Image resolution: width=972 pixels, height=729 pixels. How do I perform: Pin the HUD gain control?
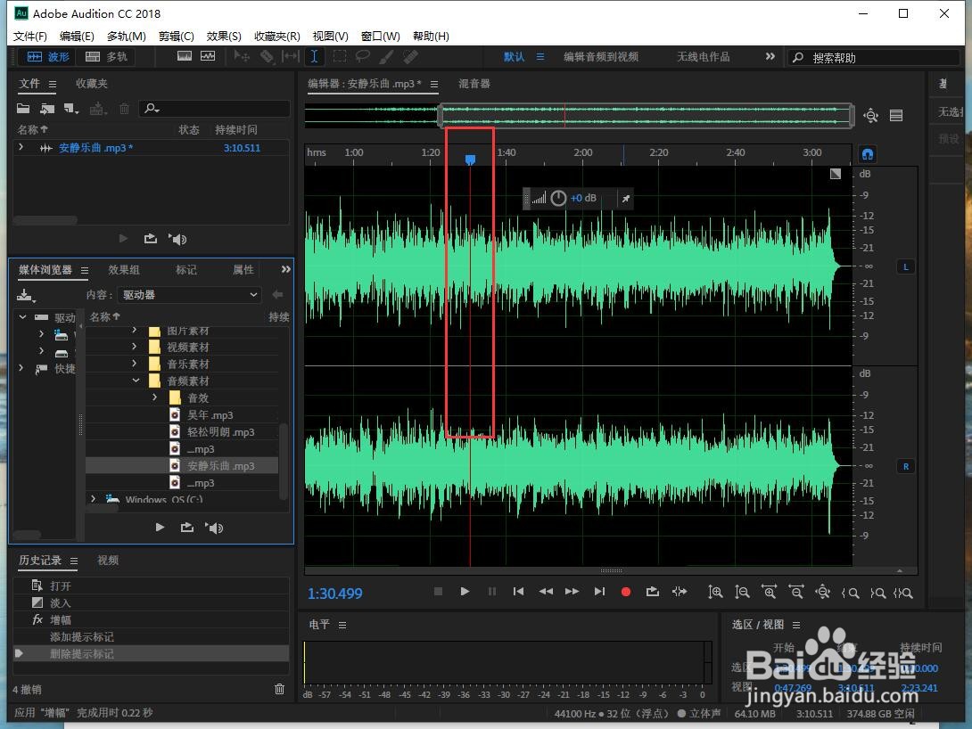click(x=625, y=199)
